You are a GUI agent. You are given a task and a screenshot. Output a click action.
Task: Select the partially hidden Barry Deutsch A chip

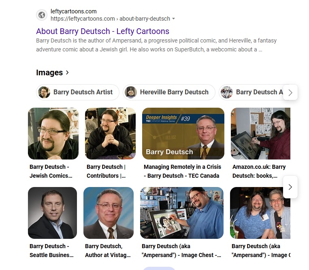tap(251, 92)
